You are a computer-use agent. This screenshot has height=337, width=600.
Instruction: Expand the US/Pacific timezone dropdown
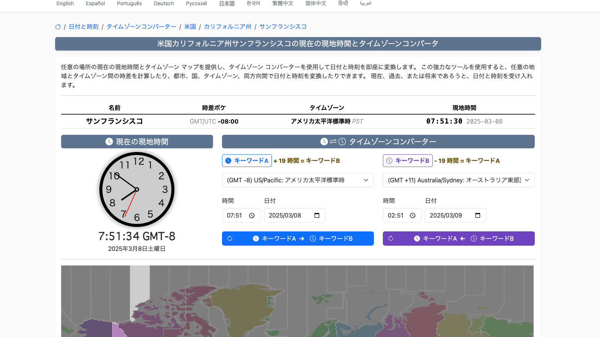(x=298, y=180)
